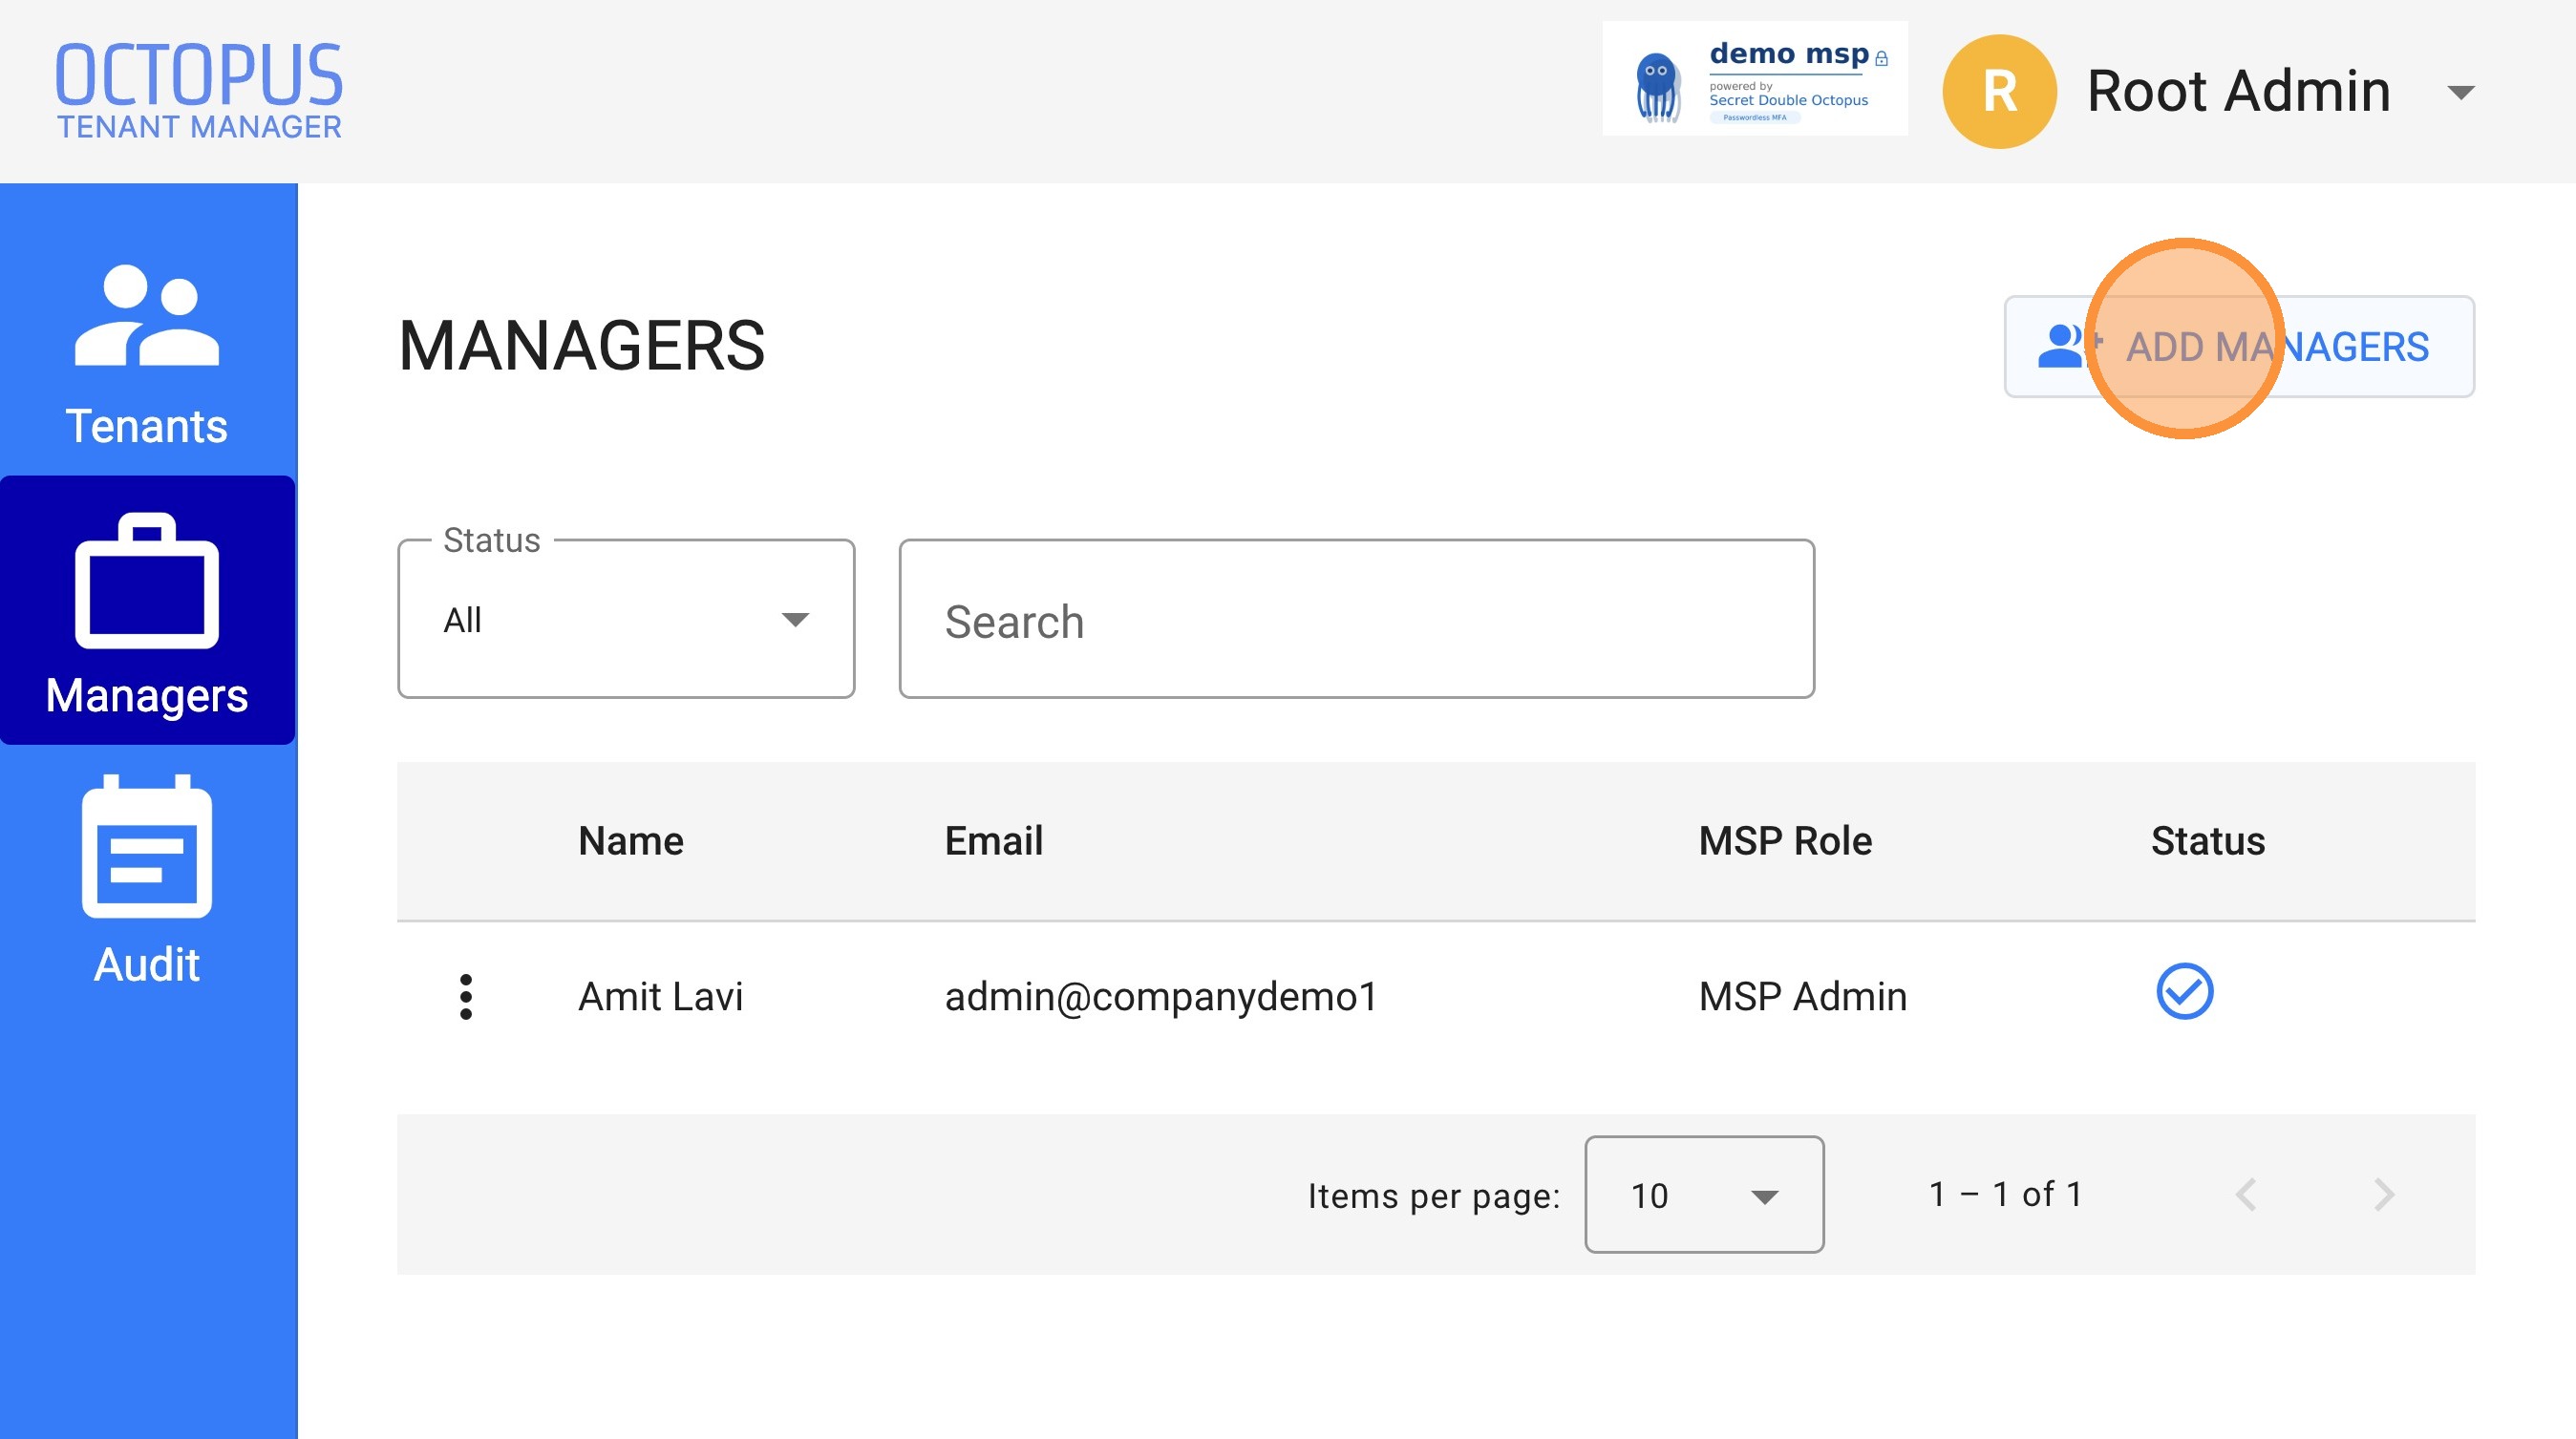Click the MSP Role column header
This screenshot has width=2576, height=1439.
(x=1785, y=841)
